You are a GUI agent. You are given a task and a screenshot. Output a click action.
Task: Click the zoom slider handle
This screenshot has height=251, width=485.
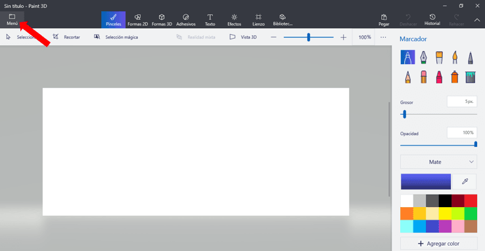(x=308, y=37)
